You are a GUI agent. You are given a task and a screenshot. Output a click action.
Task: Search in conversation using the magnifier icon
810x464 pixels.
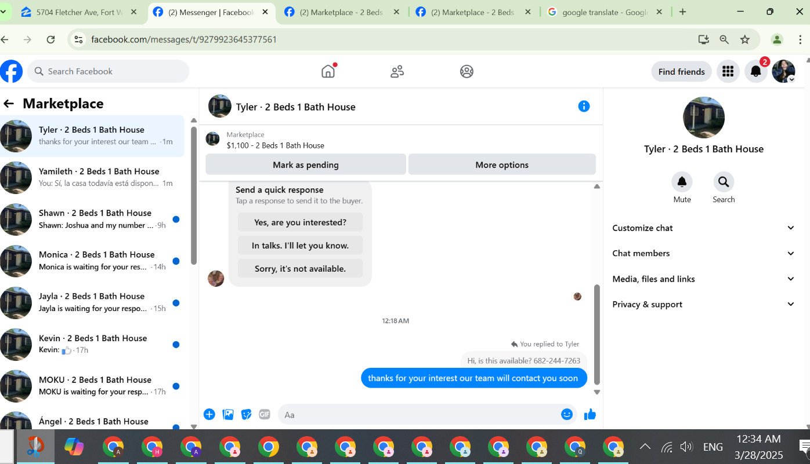coord(724,182)
